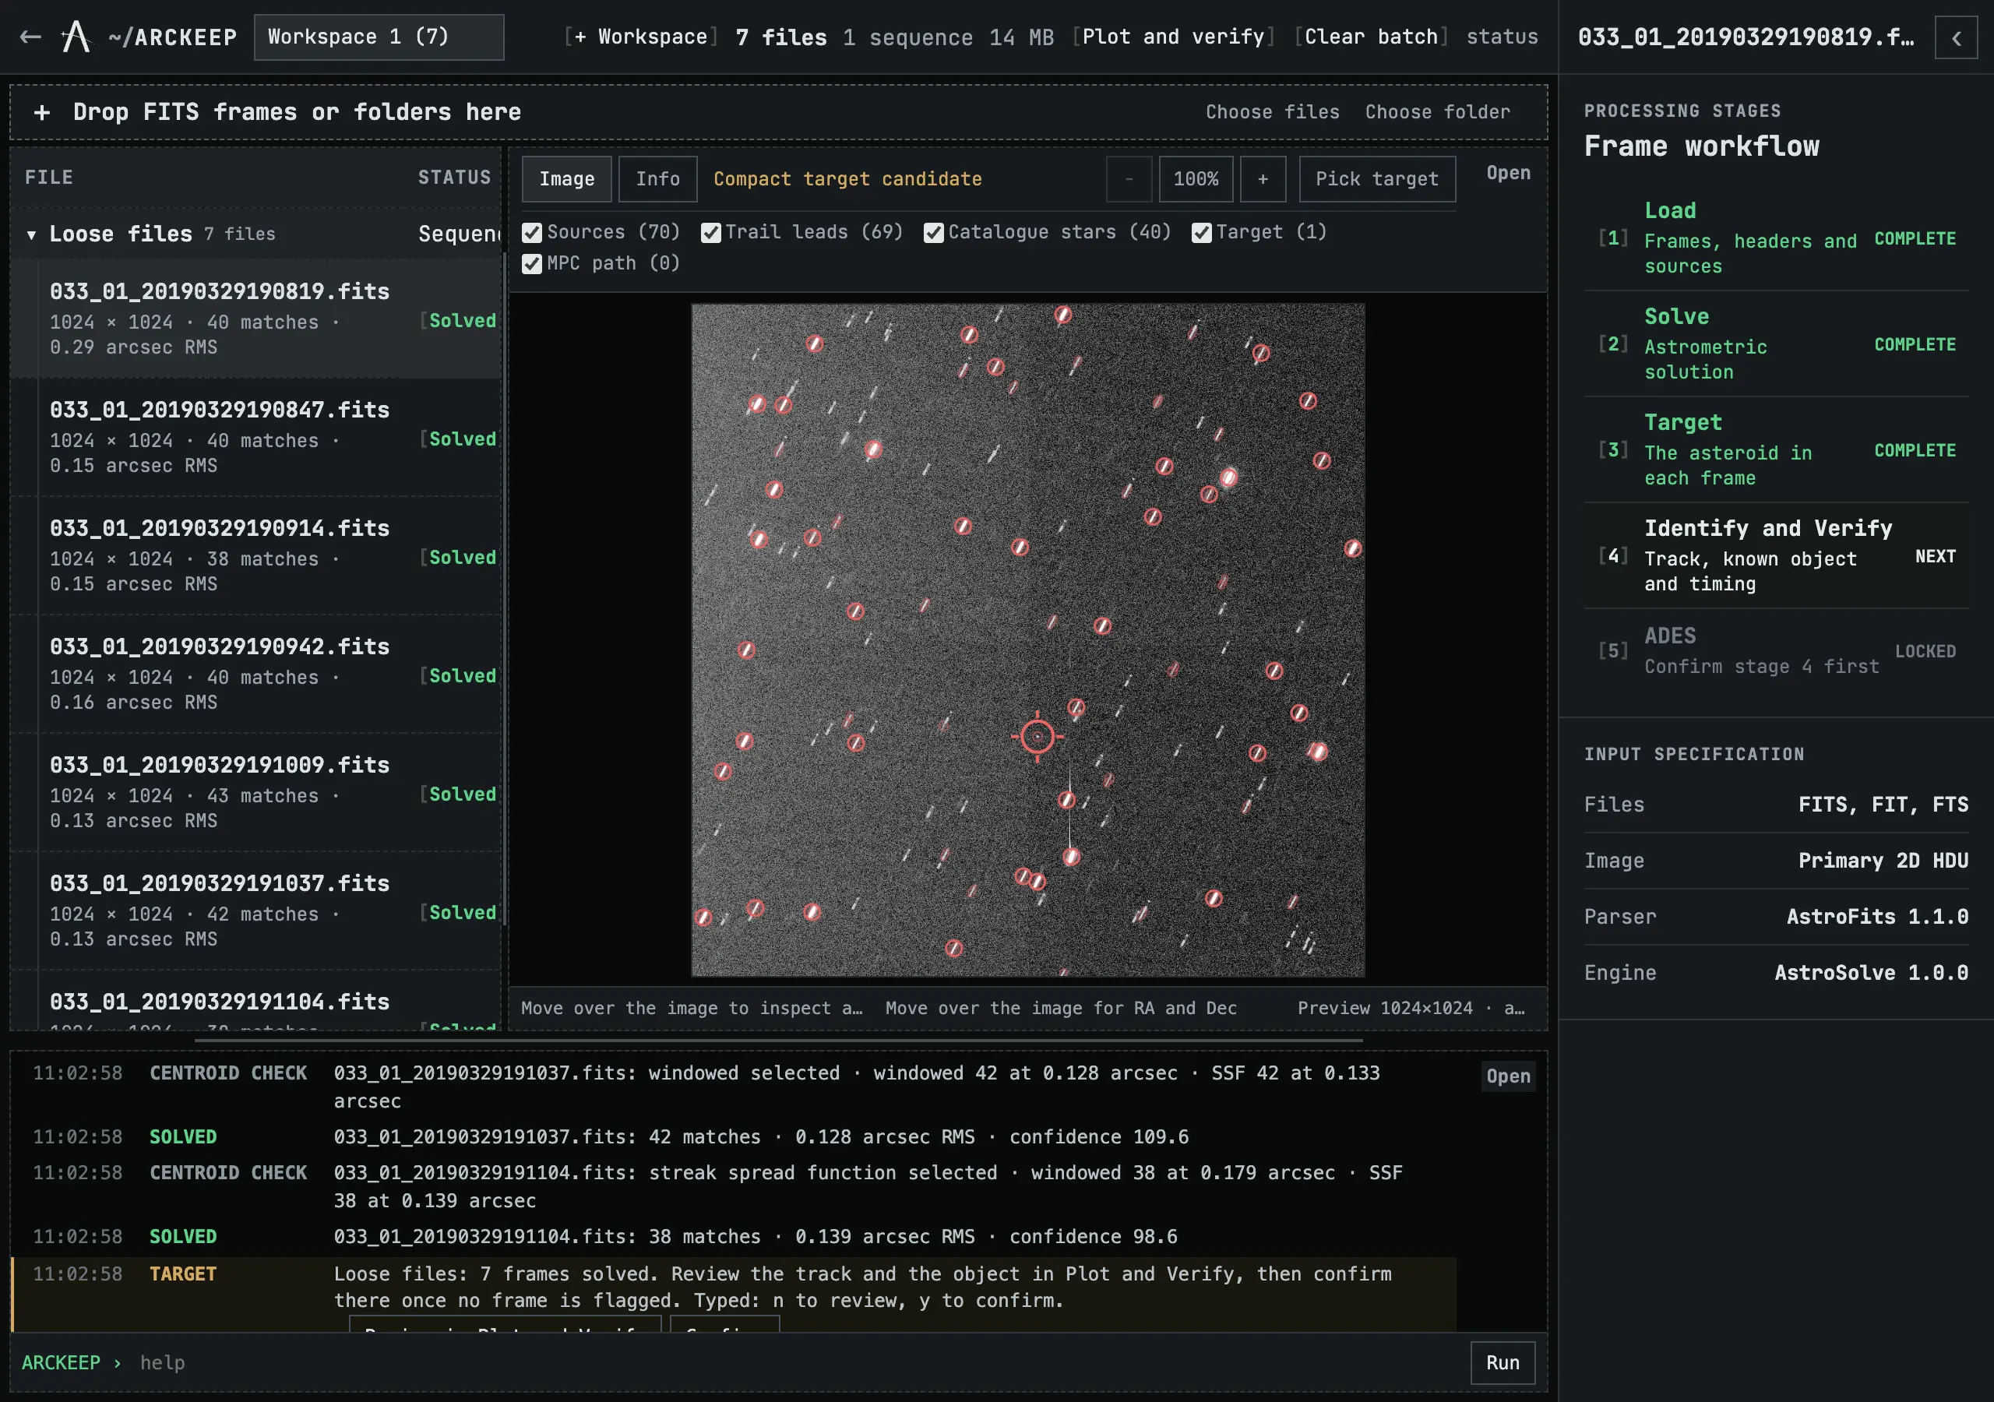Screen dimensions: 1994x1402
Task: Toggle the MPC path (0) checkbox
Action: [x=531, y=264]
